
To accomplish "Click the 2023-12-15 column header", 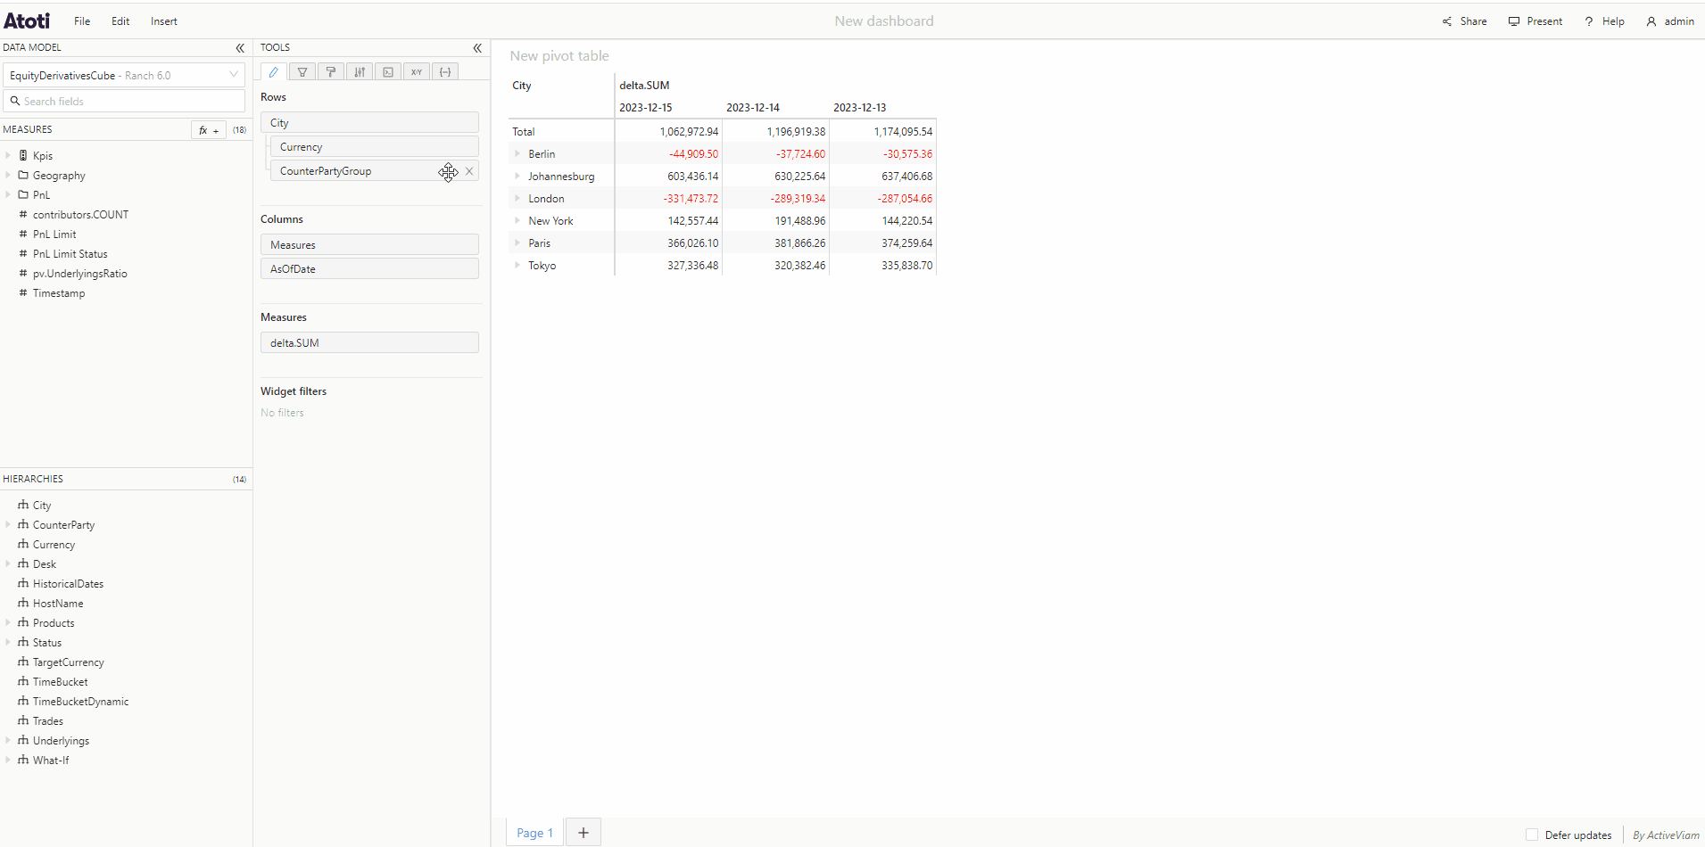I will pyautogui.click(x=646, y=108).
